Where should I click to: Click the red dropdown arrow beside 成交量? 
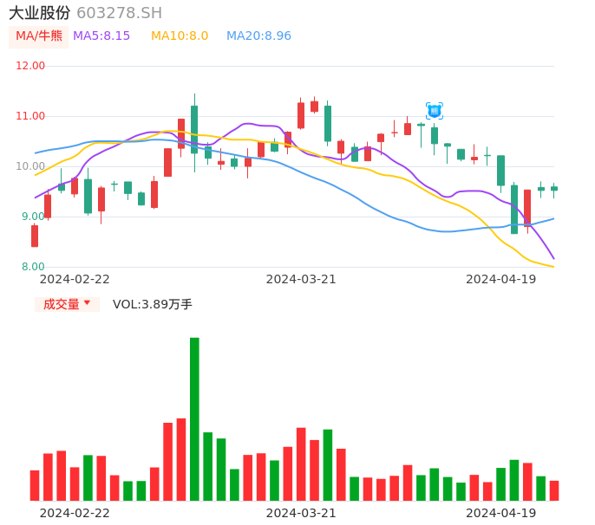coord(87,303)
